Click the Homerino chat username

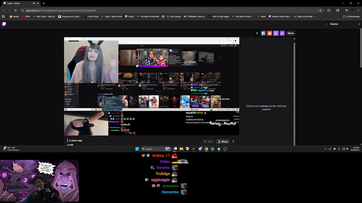click(x=170, y=192)
